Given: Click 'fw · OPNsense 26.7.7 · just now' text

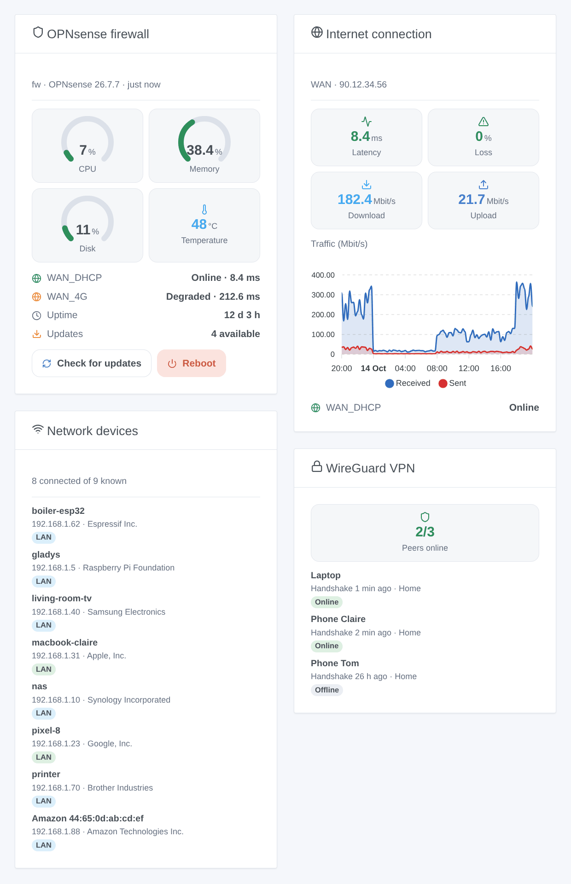Looking at the screenshot, I should click(x=96, y=85).
